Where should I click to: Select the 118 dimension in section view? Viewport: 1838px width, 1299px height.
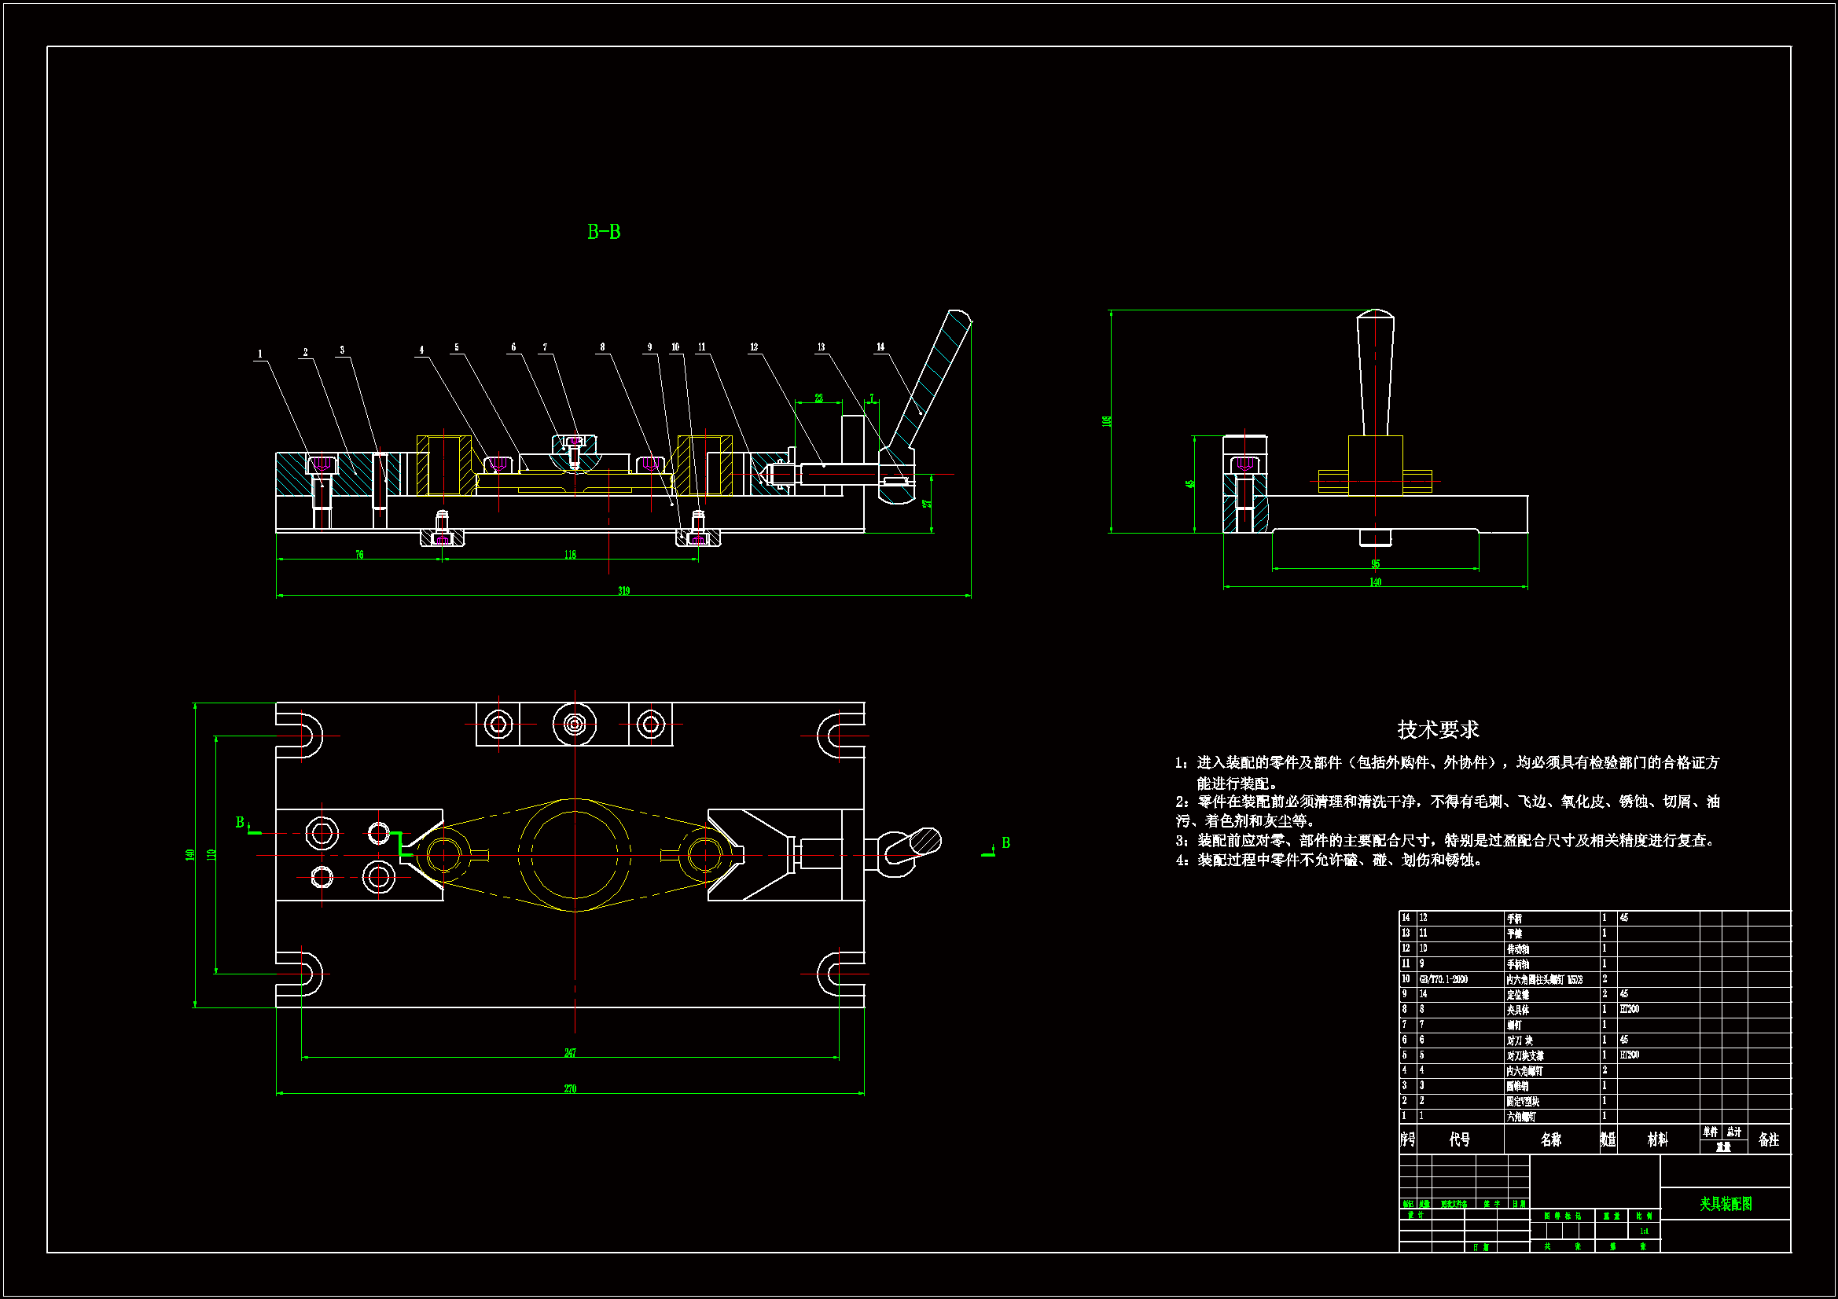point(570,555)
